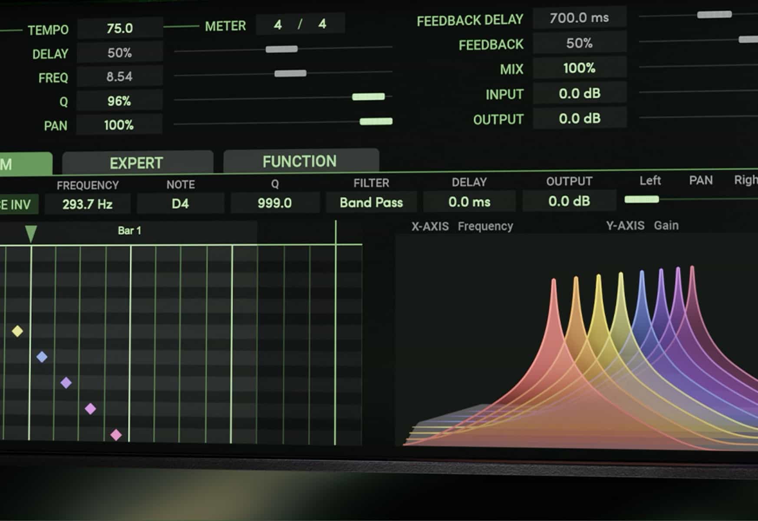Click the Q slider handle

(x=368, y=97)
